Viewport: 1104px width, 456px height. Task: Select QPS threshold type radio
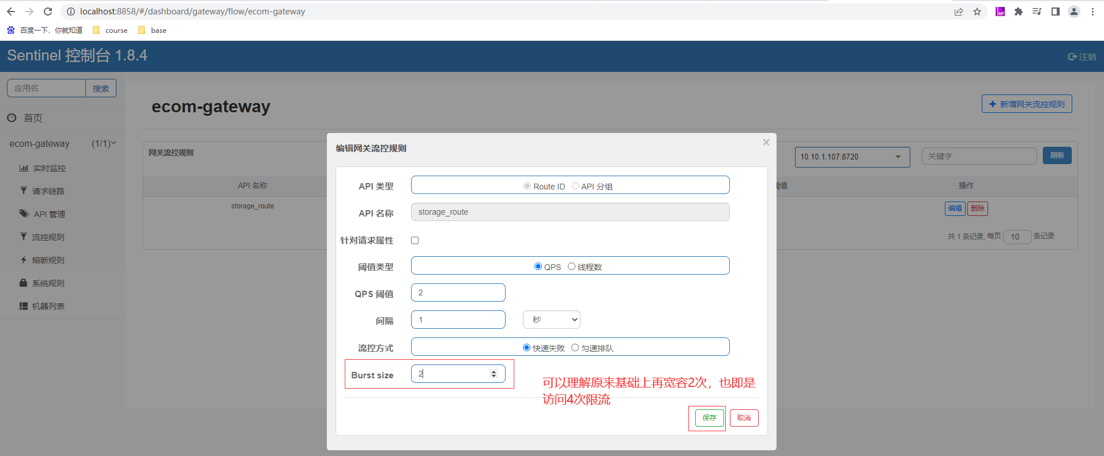pyautogui.click(x=538, y=267)
